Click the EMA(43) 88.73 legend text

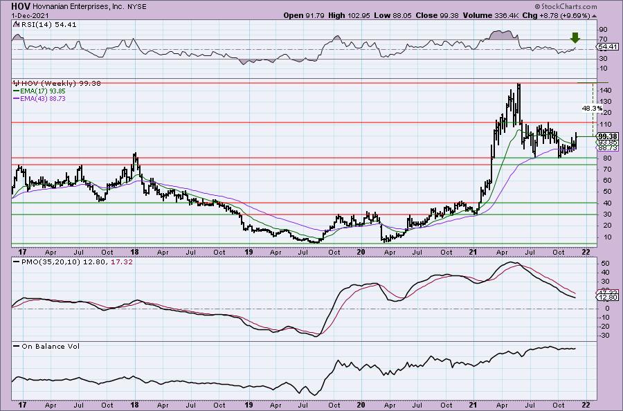(42, 98)
